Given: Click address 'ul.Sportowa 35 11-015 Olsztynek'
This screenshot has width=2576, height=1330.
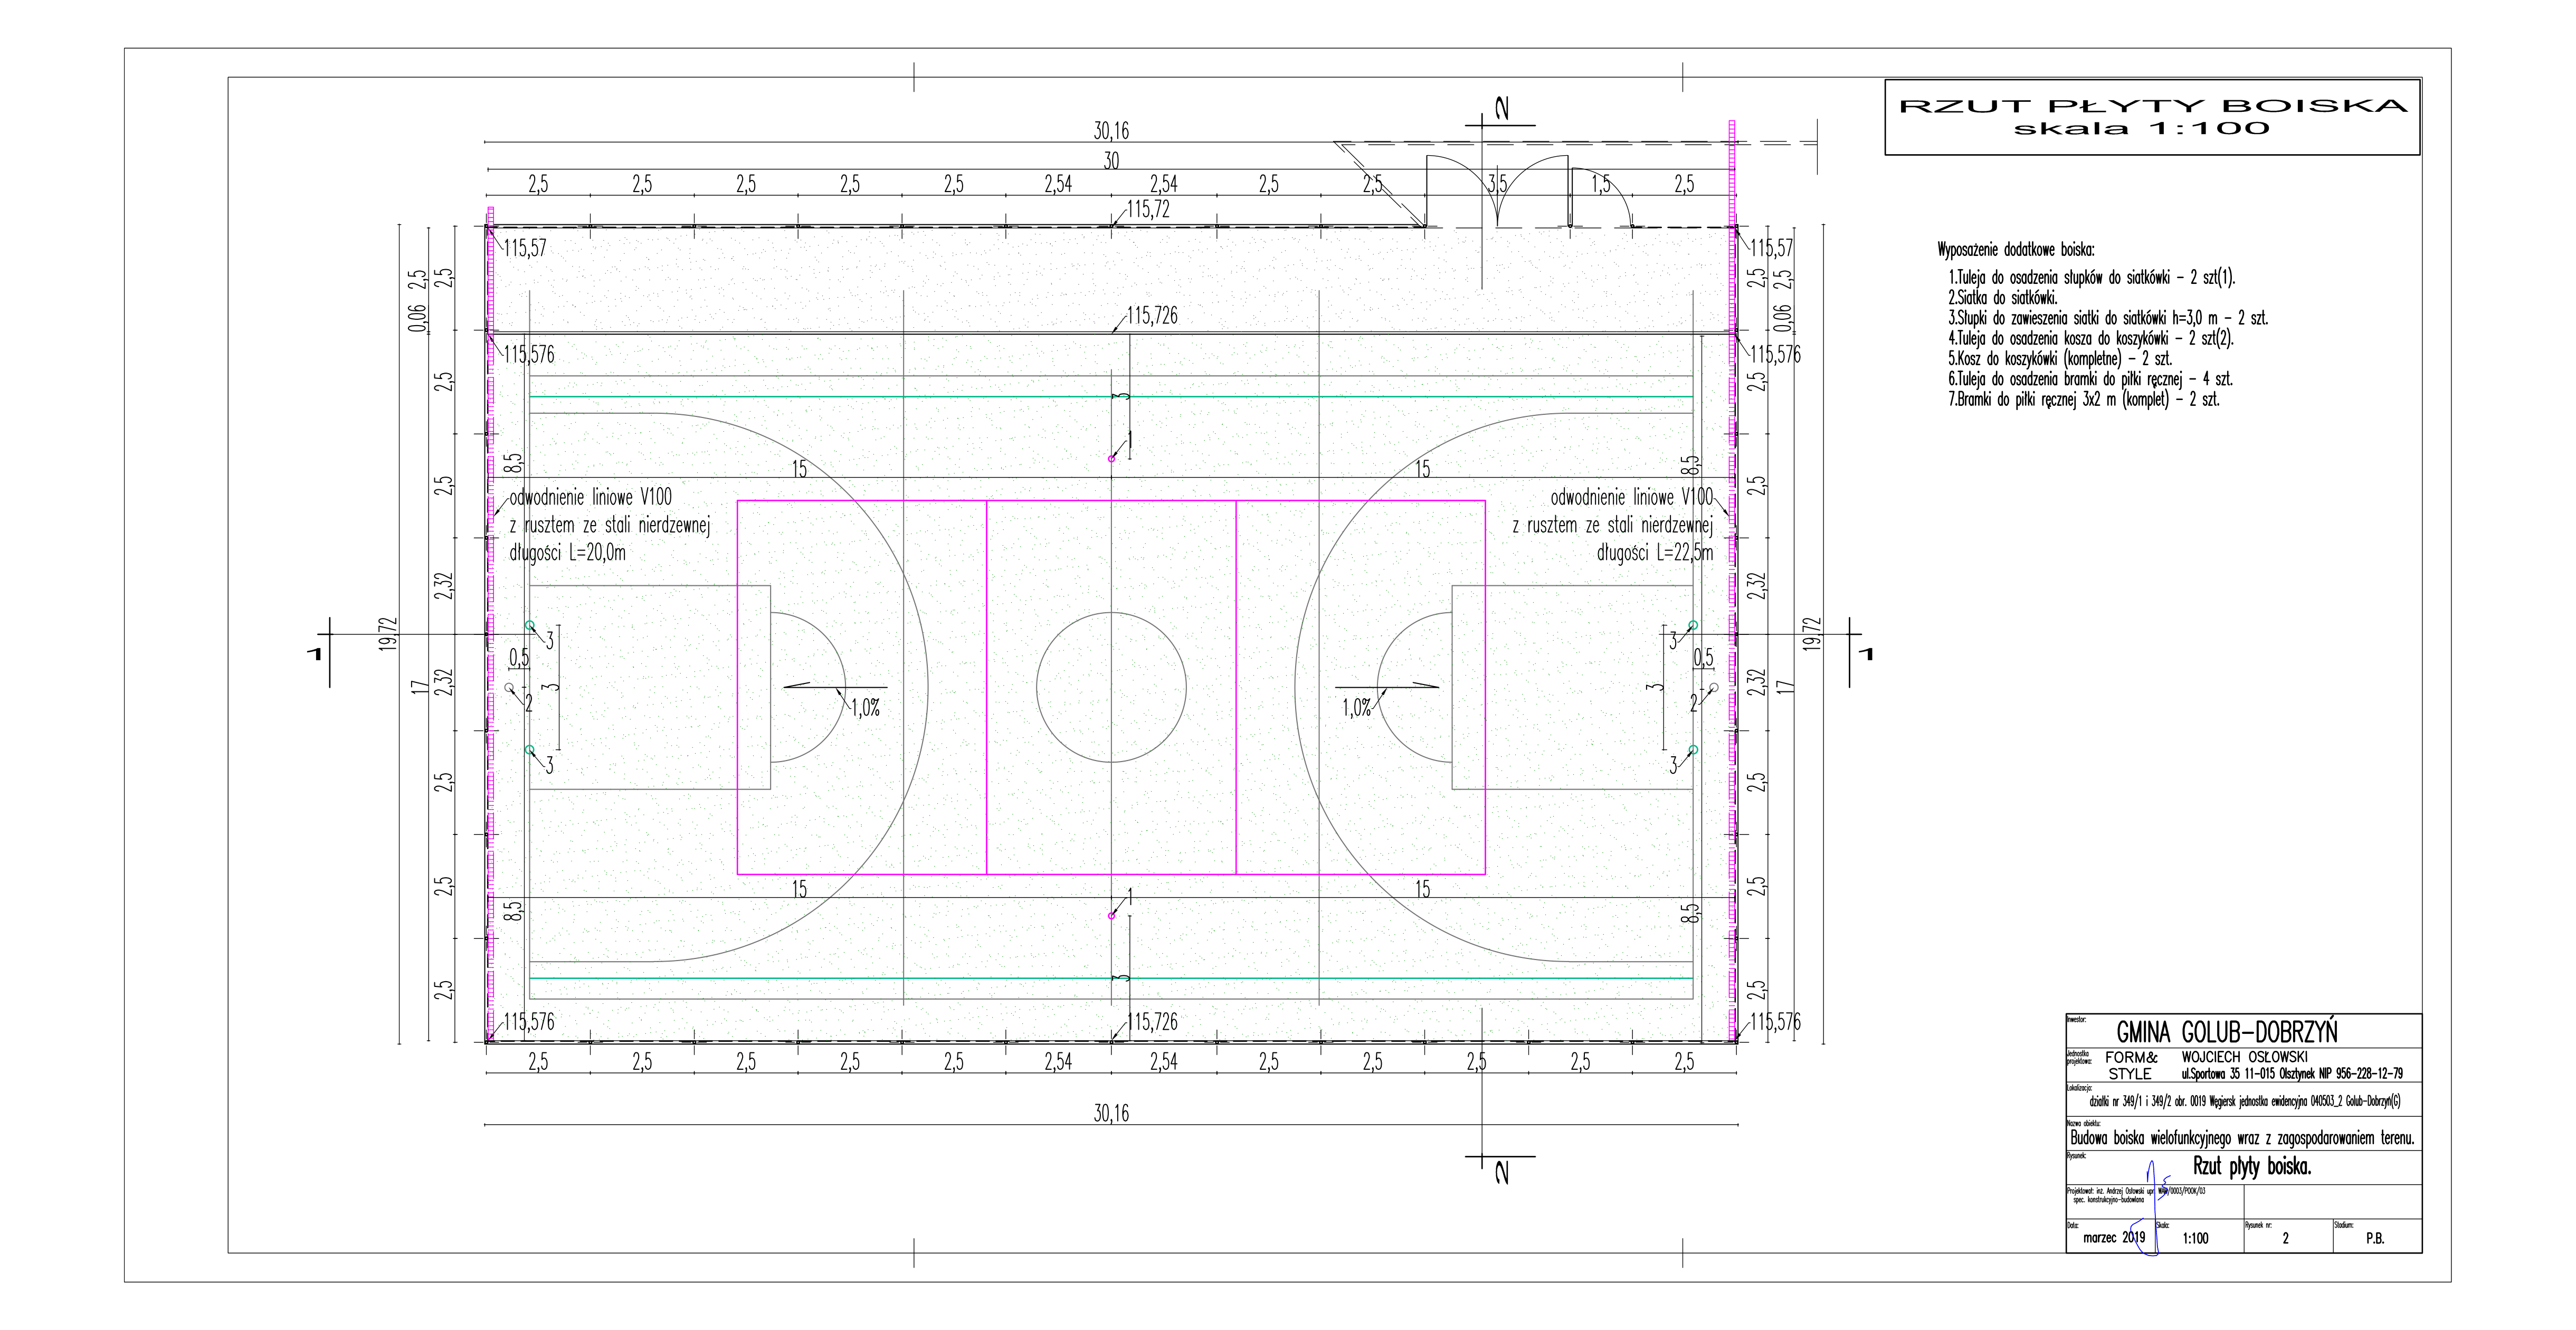Looking at the screenshot, I should 2249,1074.
